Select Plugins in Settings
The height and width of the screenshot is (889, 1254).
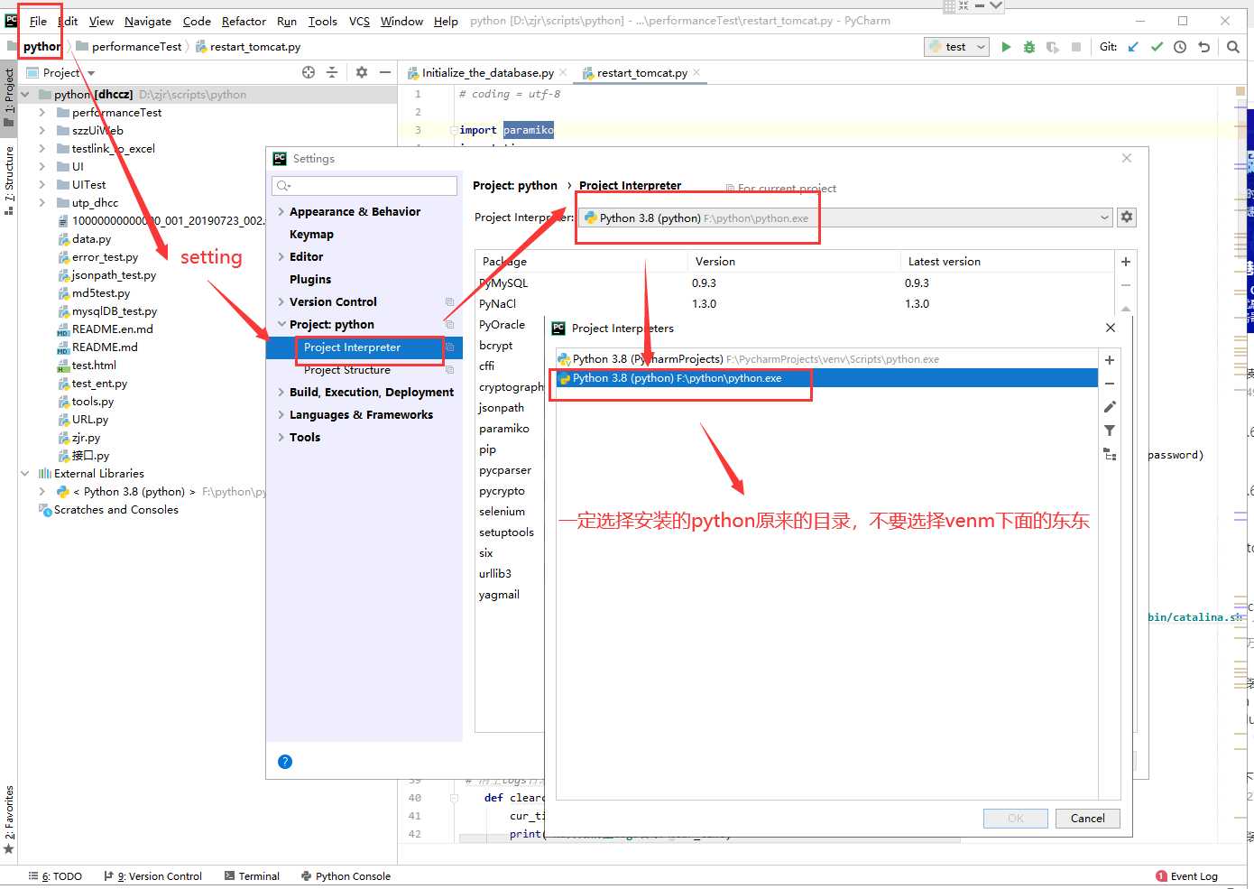point(310,280)
